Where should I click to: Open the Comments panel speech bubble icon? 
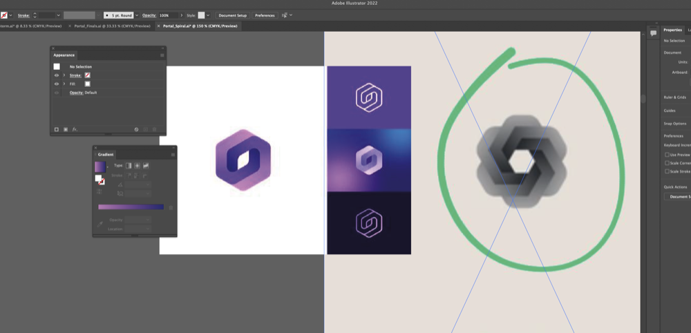pos(653,32)
